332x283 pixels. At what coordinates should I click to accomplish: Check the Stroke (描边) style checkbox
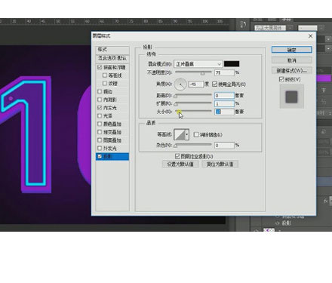100,91
